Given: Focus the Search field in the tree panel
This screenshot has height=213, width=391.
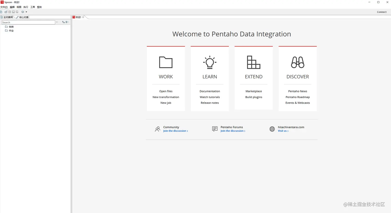Looking at the screenshot, I should coord(28,22).
